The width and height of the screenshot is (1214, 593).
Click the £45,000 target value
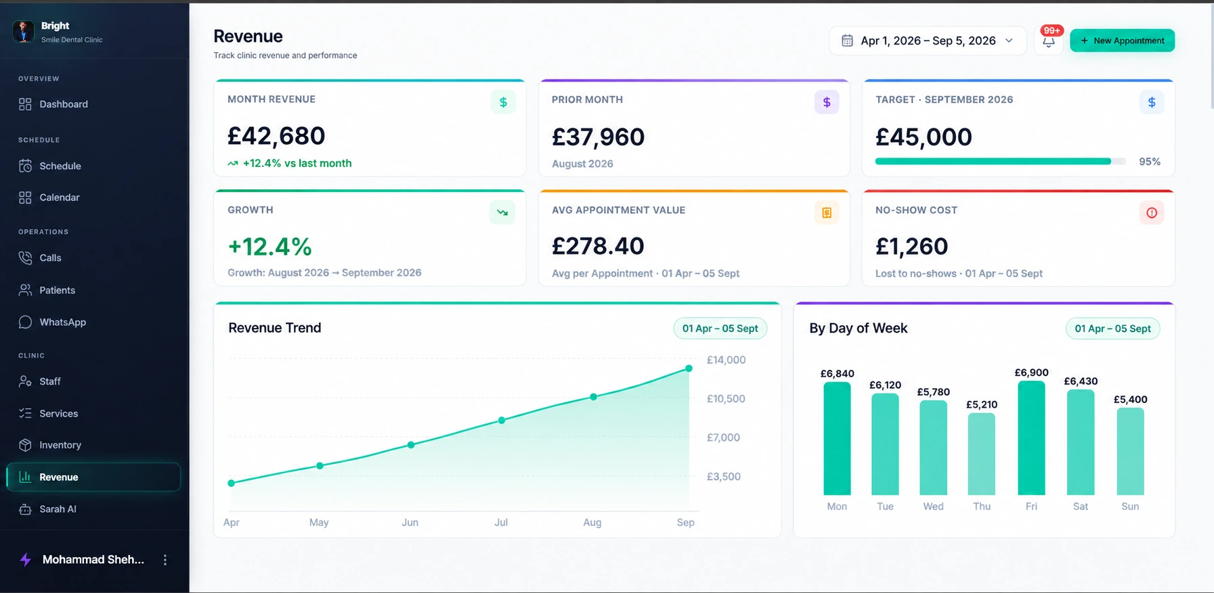tap(924, 137)
